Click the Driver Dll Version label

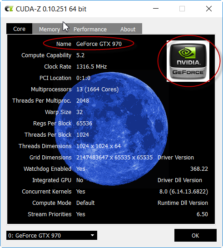180,180
